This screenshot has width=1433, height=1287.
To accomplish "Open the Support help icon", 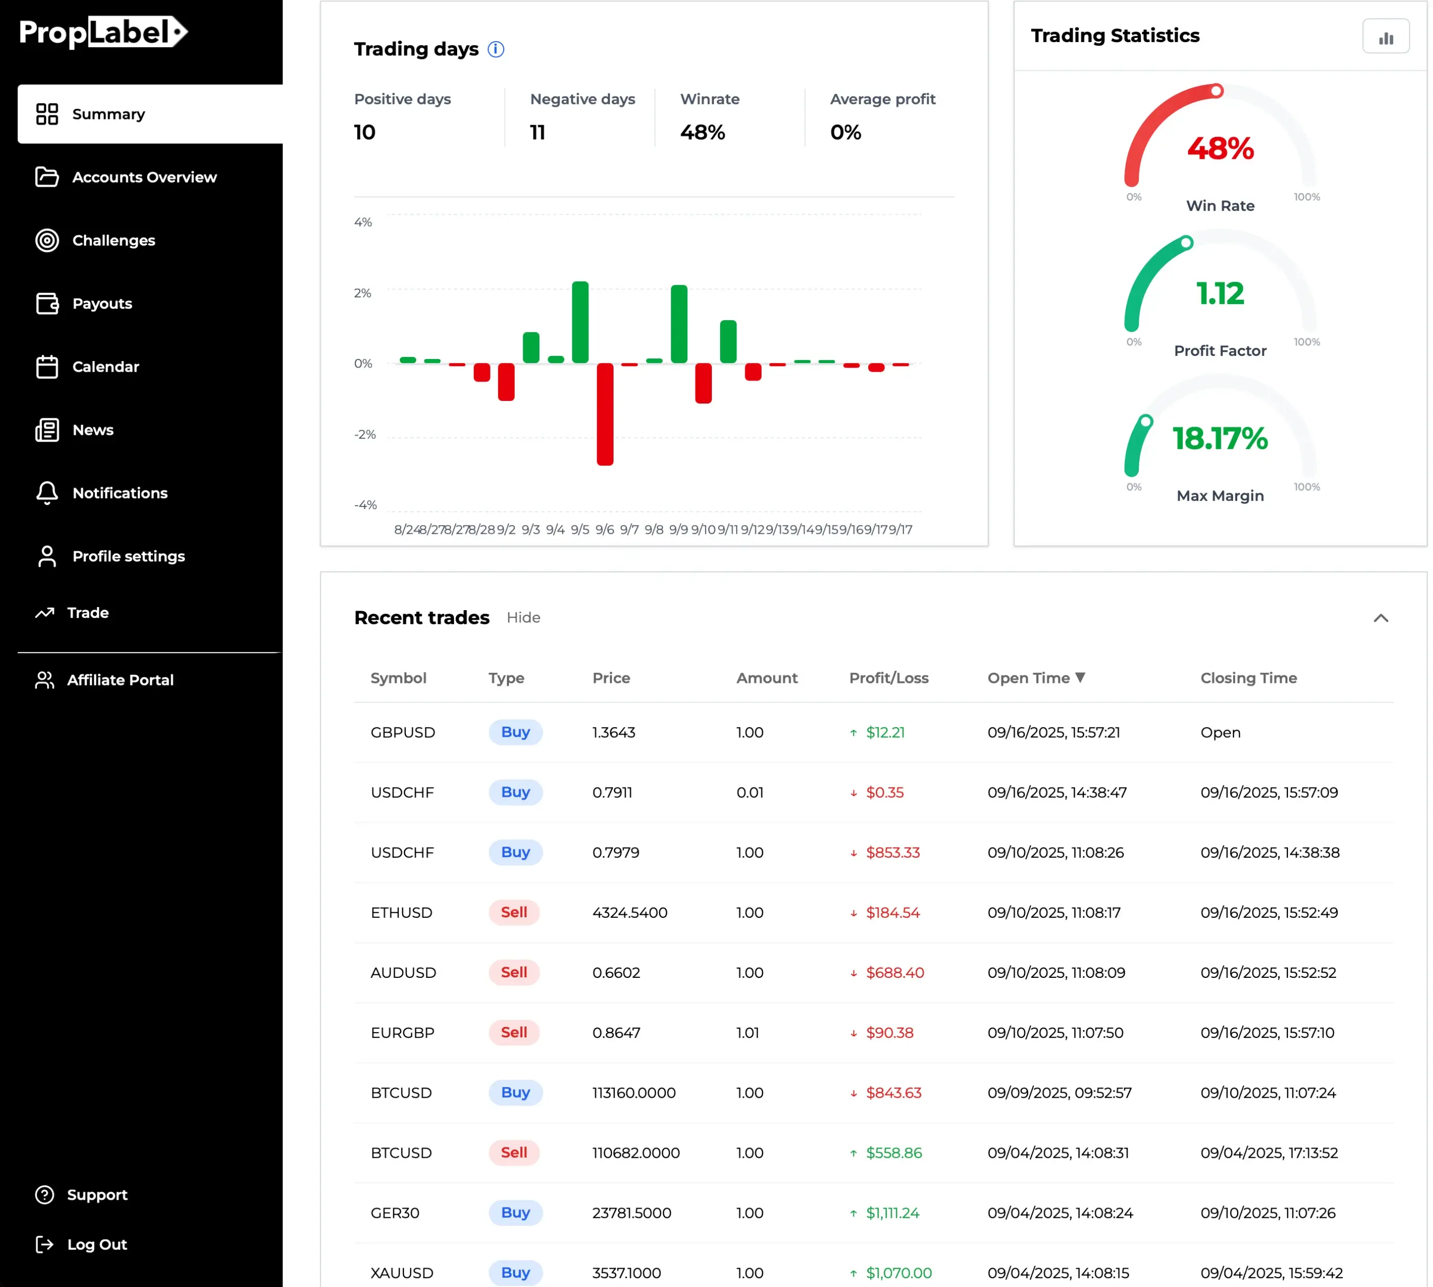I will coord(44,1194).
